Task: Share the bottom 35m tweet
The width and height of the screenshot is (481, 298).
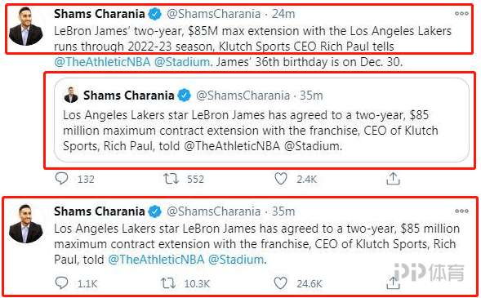Action: pos(393,283)
